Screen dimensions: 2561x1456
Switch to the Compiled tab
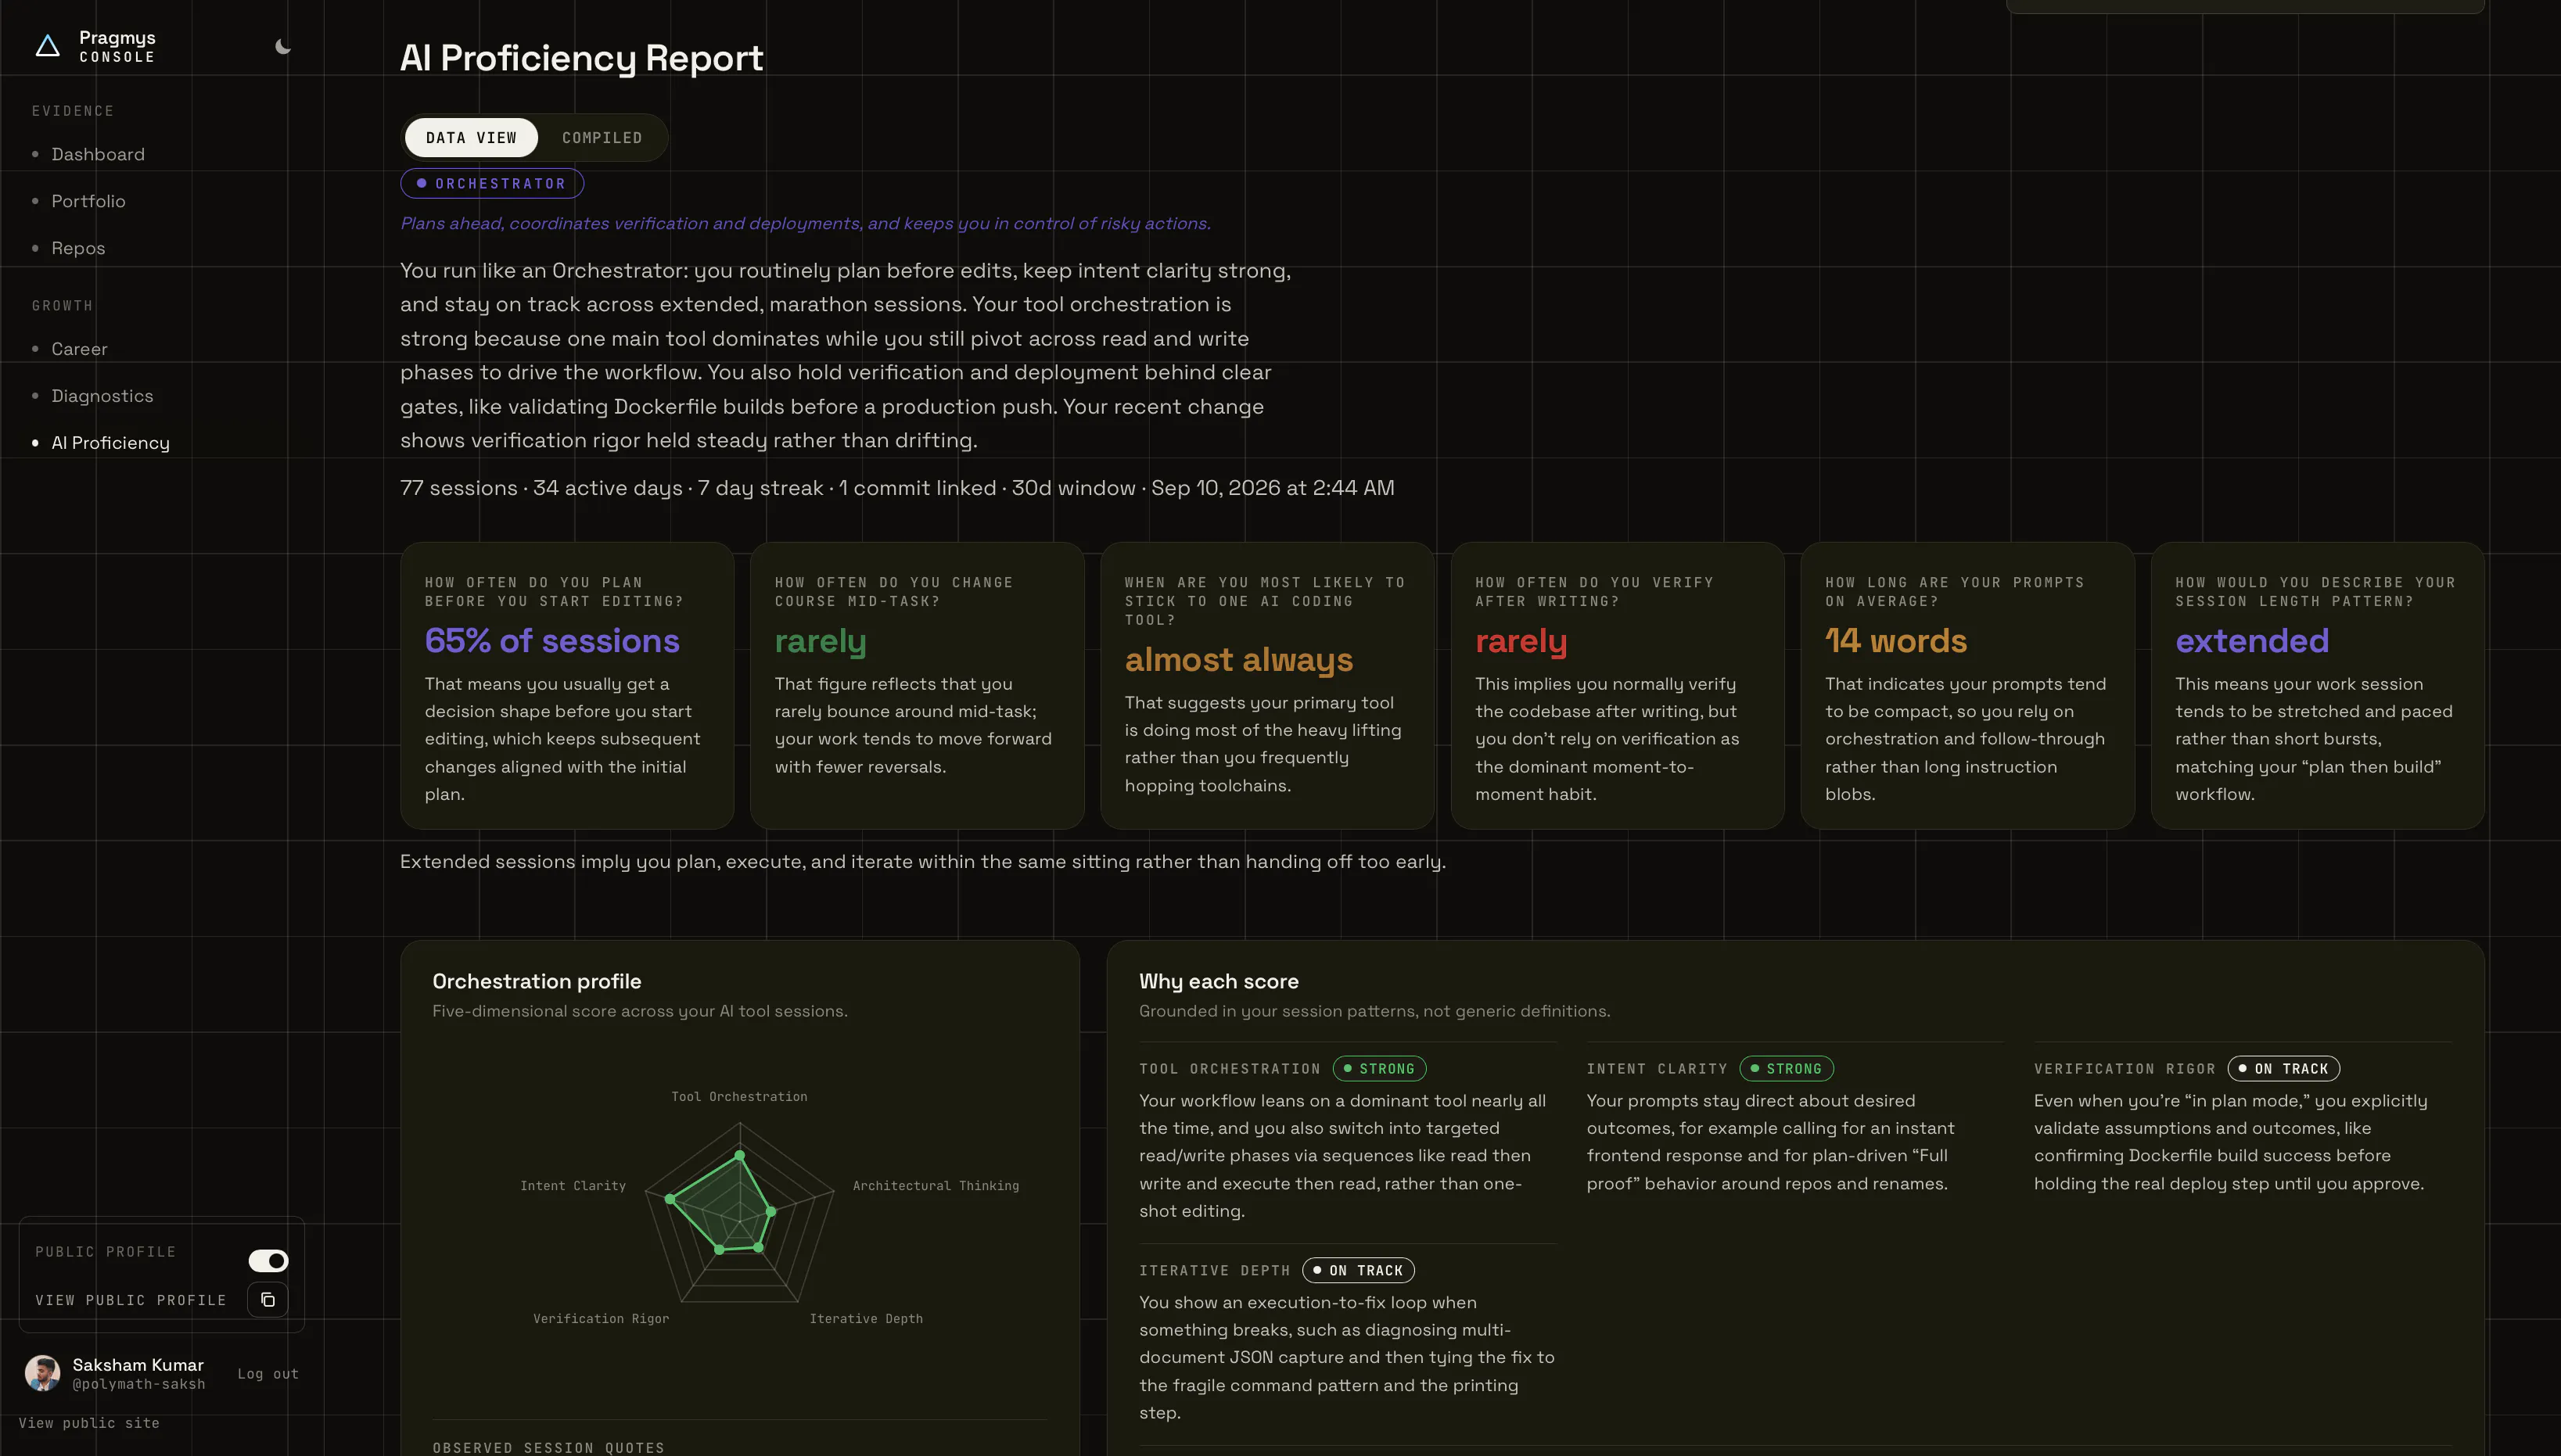[602, 138]
